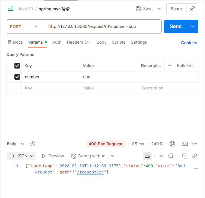Image resolution: width=205 pixels, height=198 pixels.
Task: Click the Share button
Action: click(x=176, y=9)
